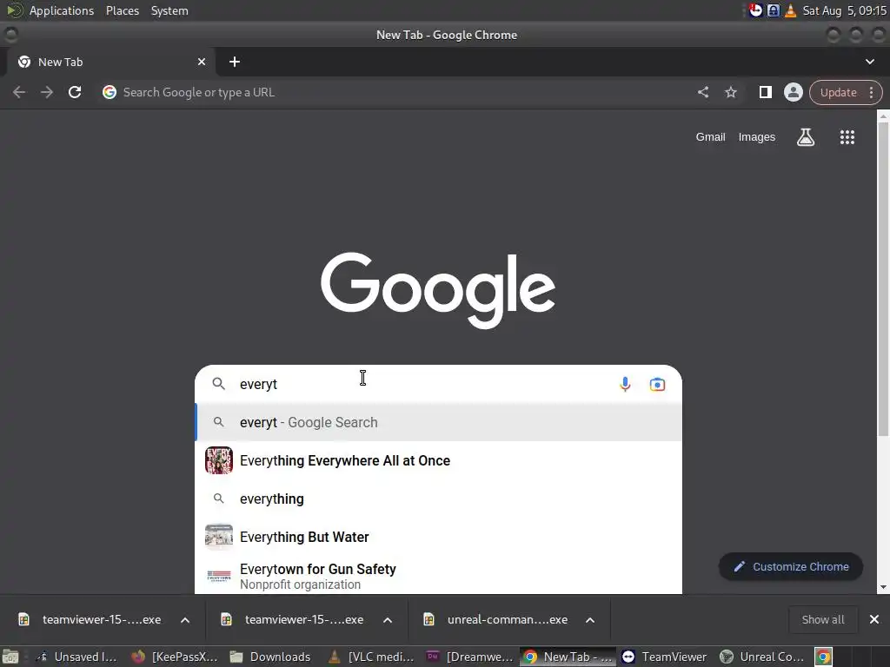Bookmark this tab with the star icon
This screenshot has height=667, width=890.
tap(731, 92)
